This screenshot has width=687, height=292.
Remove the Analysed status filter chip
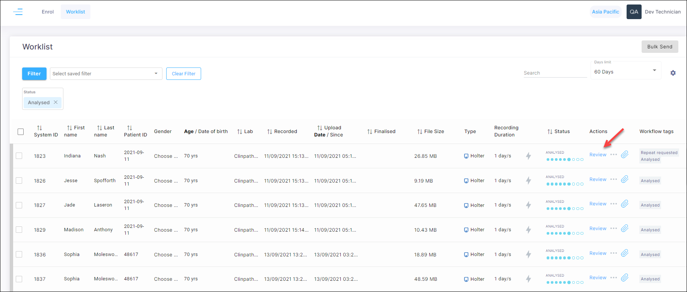point(56,102)
